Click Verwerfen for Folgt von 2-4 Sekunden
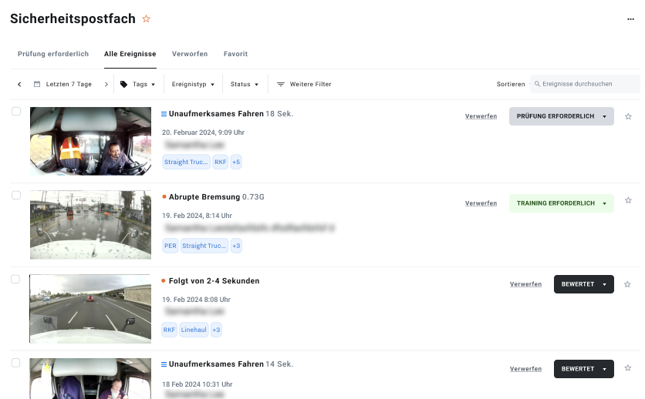This screenshot has width=645, height=399. (x=525, y=284)
